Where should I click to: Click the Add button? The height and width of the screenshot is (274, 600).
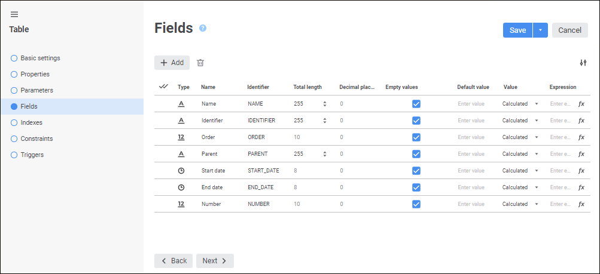[172, 63]
